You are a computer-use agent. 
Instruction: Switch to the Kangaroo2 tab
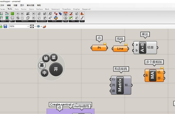[86, 9]
